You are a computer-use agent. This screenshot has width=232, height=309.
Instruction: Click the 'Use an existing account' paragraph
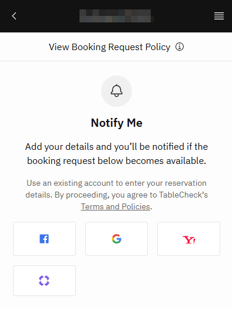point(117,195)
